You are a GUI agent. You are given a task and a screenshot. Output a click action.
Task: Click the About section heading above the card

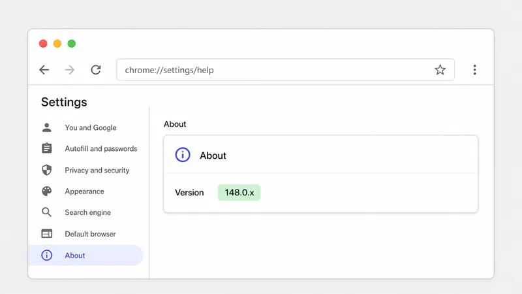175,124
